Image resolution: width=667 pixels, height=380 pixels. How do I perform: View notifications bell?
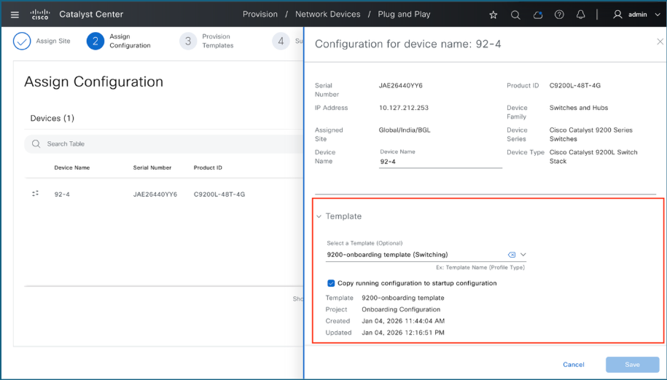580,15
